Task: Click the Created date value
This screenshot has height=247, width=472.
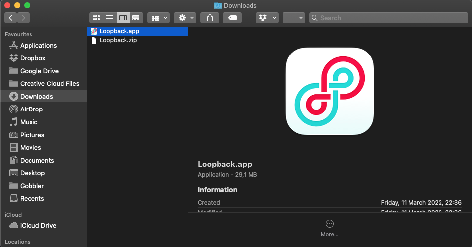Action: coord(421,202)
